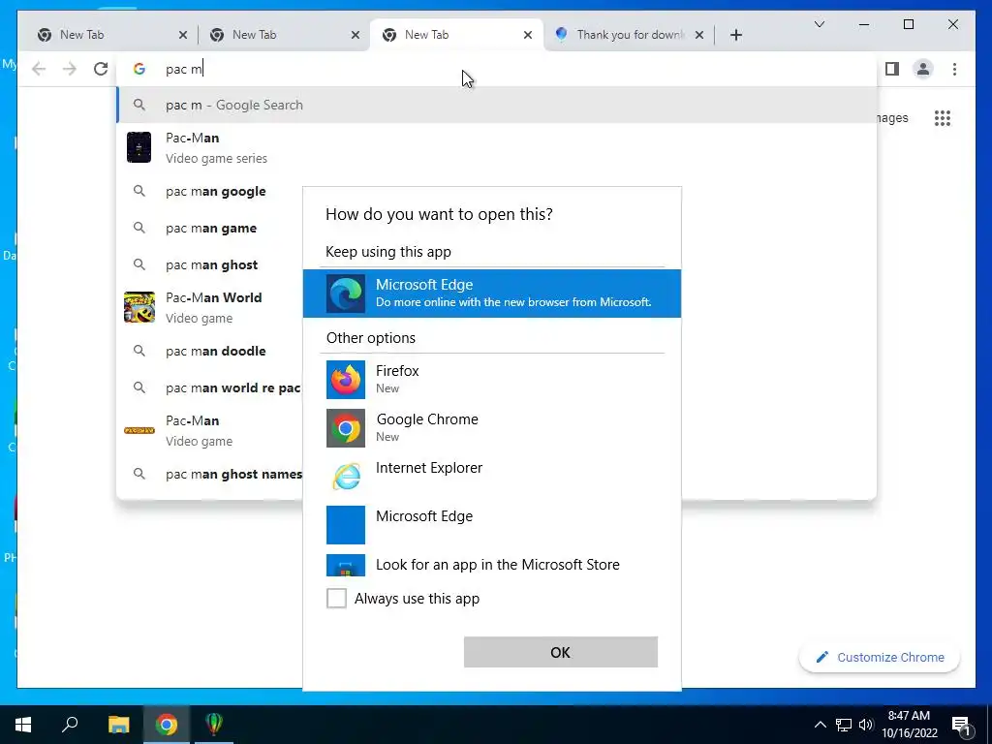This screenshot has width=992, height=744.
Task: Click the search icon beside pac man google
Action: click(139, 191)
